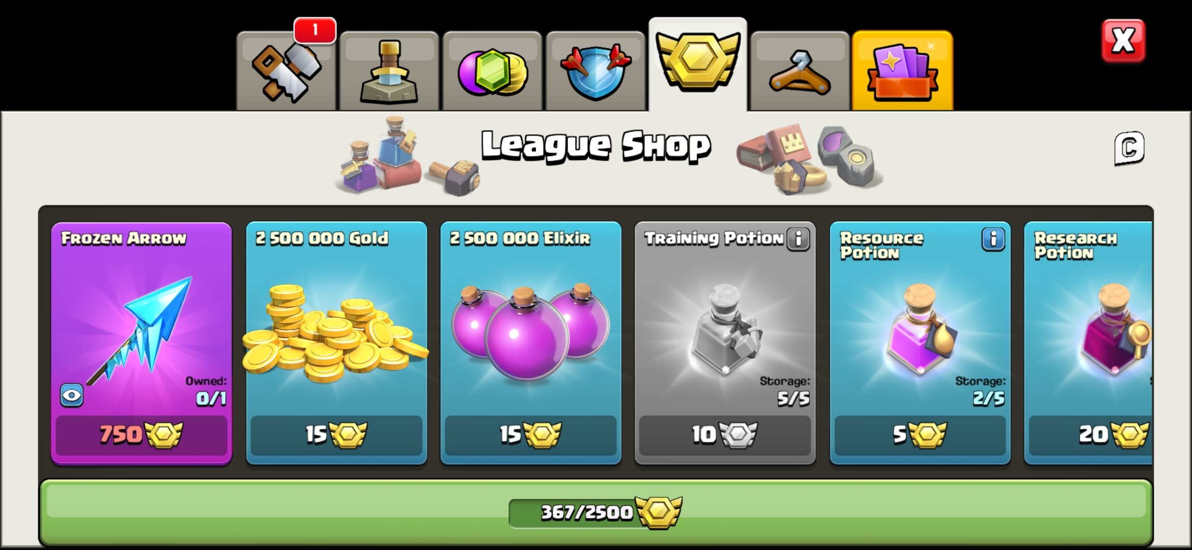Tap the C icon beside League Shop
Viewport: 1192px width, 550px height.
pos(1129,148)
